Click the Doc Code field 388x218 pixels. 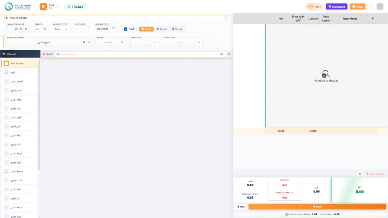(x=82, y=29)
